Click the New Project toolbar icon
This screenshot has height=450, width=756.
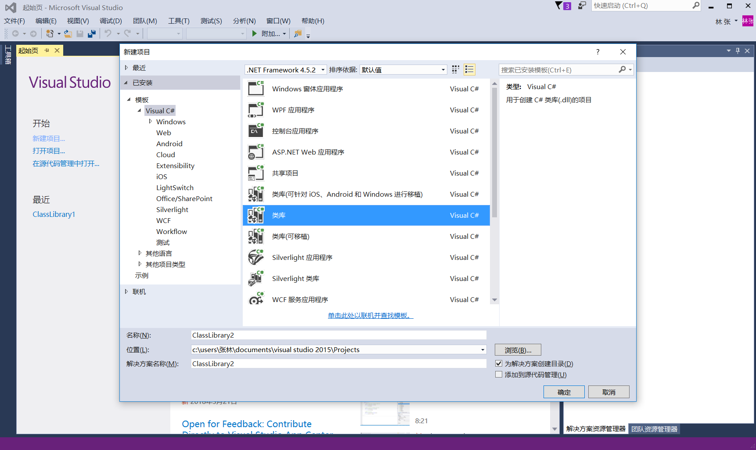tap(50, 34)
